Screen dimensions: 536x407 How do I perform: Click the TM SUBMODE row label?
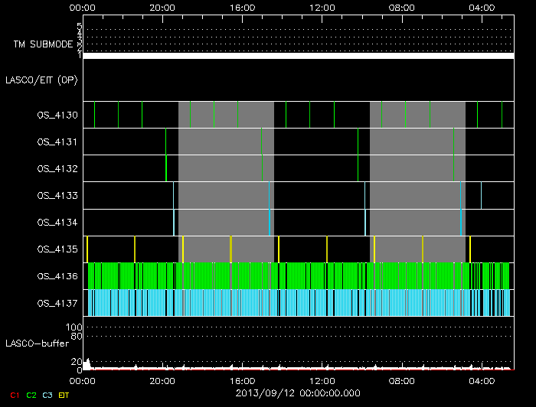[x=44, y=44]
